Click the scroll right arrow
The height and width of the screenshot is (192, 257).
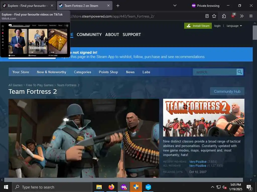click(251, 180)
